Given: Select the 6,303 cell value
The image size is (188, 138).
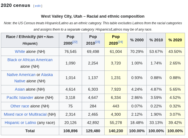Looking at the screenshot, I should click(x=93, y=89).
